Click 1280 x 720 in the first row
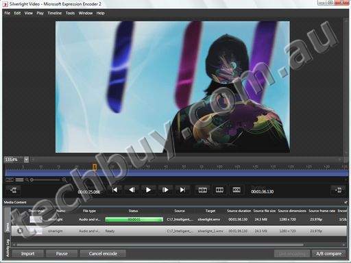 pos(287,219)
